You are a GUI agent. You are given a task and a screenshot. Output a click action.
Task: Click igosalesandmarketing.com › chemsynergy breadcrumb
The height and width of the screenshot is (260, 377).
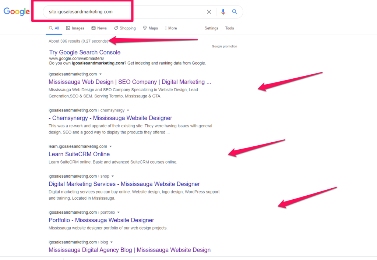coord(87,110)
